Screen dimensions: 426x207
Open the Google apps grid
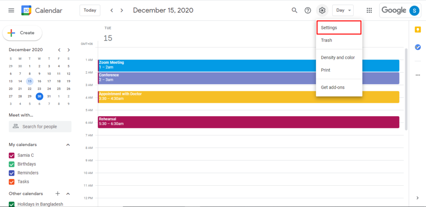[x=369, y=10]
